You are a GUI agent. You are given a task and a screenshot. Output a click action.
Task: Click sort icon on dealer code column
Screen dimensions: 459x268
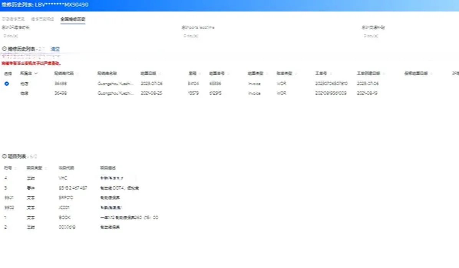click(x=77, y=74)
